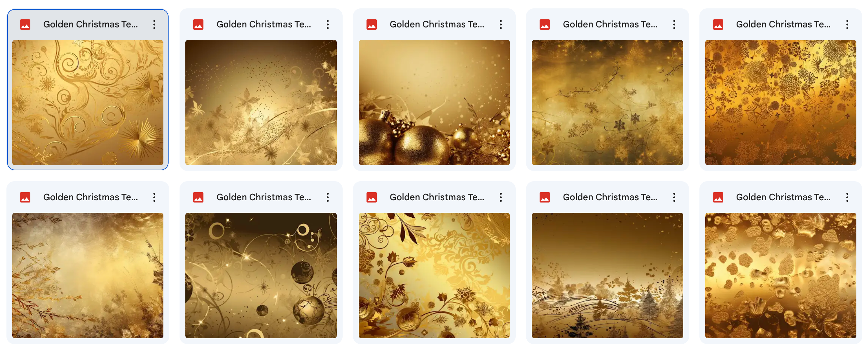Open thumbnail with golden leaves and floral damask

pyautogui.click(x=434, y=275)
